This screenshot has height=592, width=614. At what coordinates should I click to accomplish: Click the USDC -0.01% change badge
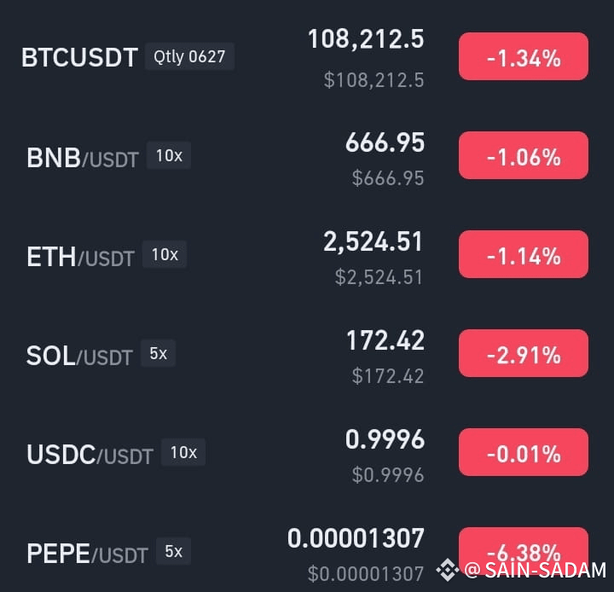[523, 452]
